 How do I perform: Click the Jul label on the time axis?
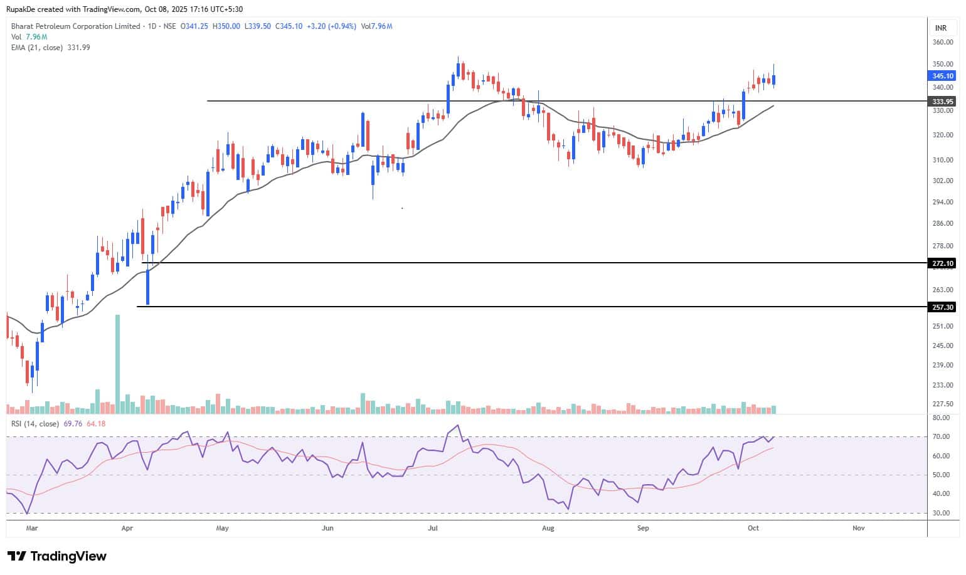[x=433, y=528]
